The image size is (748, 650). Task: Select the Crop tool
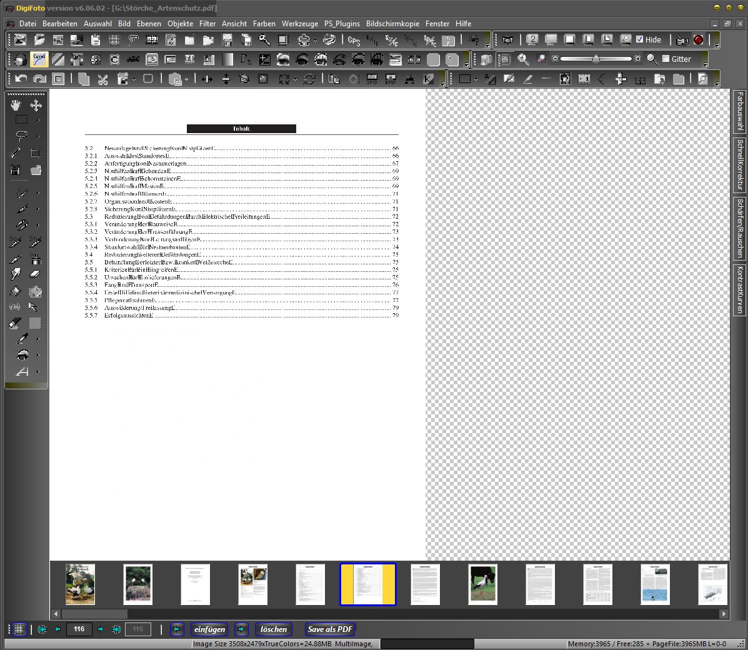(36, 152)
